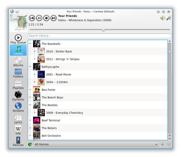Expand 2001 - Road Movie album
This screenshot has height=157, width=181.
coord(34,74)
